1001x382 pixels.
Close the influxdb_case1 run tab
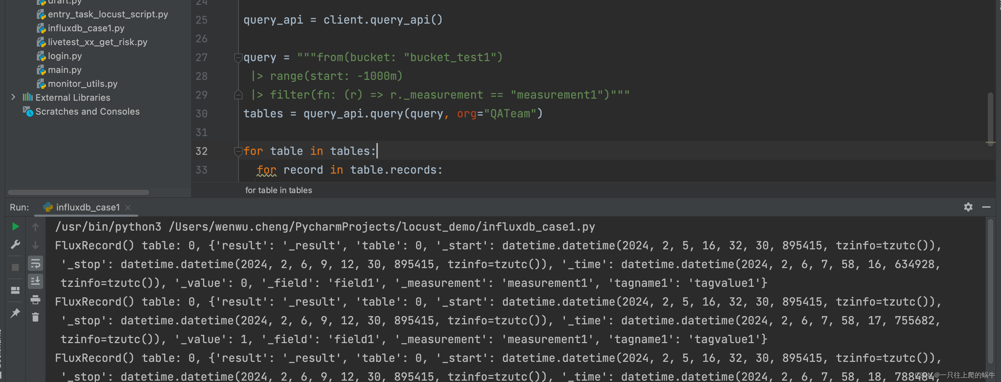point(128,208)
